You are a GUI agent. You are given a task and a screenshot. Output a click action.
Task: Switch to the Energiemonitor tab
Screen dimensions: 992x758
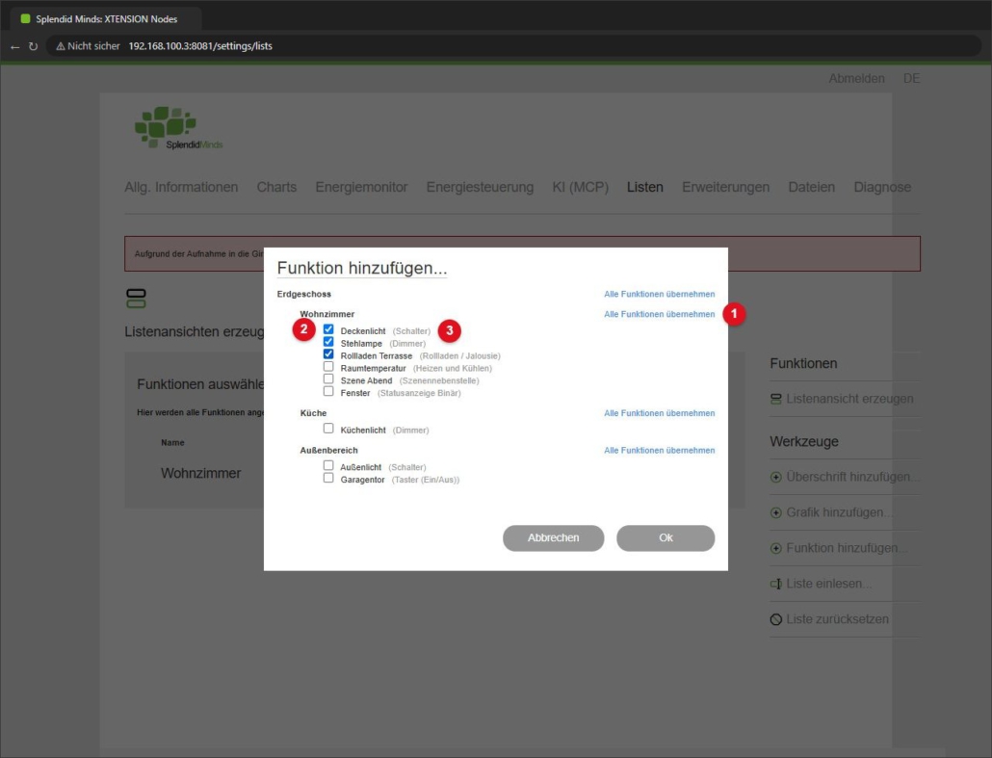[x=361, y=187]
